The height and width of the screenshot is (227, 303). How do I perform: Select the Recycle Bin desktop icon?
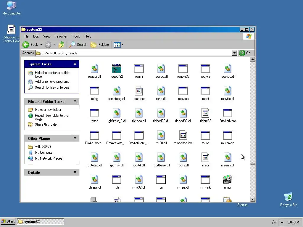(x=289, y=200)
